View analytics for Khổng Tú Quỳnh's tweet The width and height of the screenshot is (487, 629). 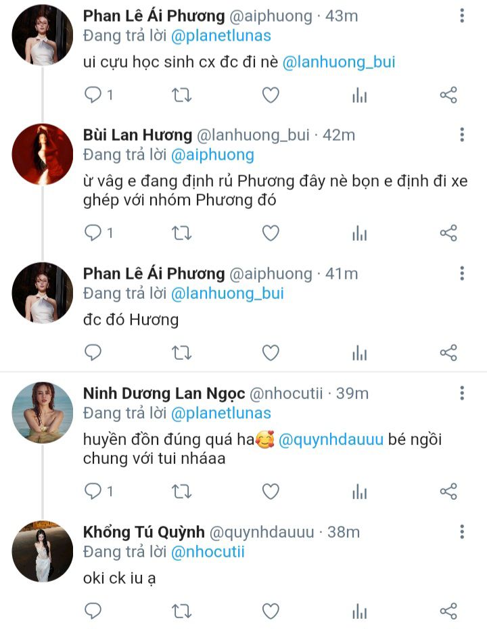[359, 612]
